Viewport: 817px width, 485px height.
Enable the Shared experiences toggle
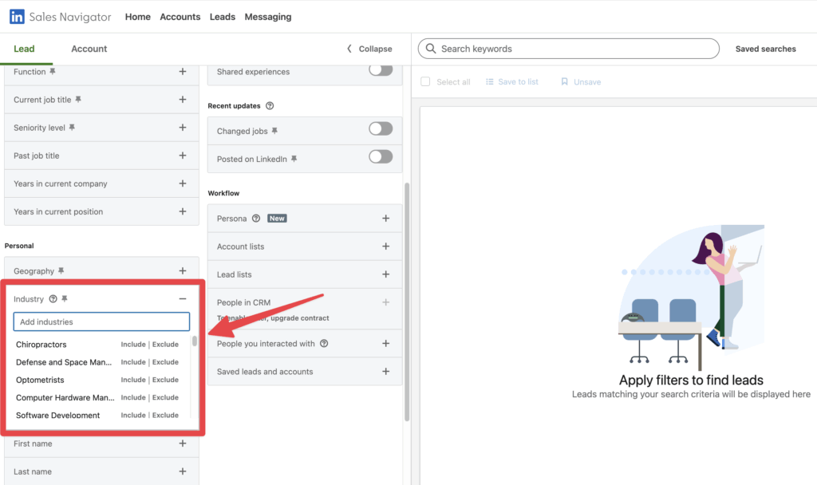point(381,70)
